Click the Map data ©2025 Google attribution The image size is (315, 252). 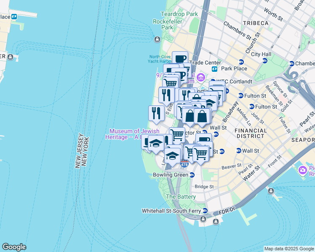pos(289,249)
